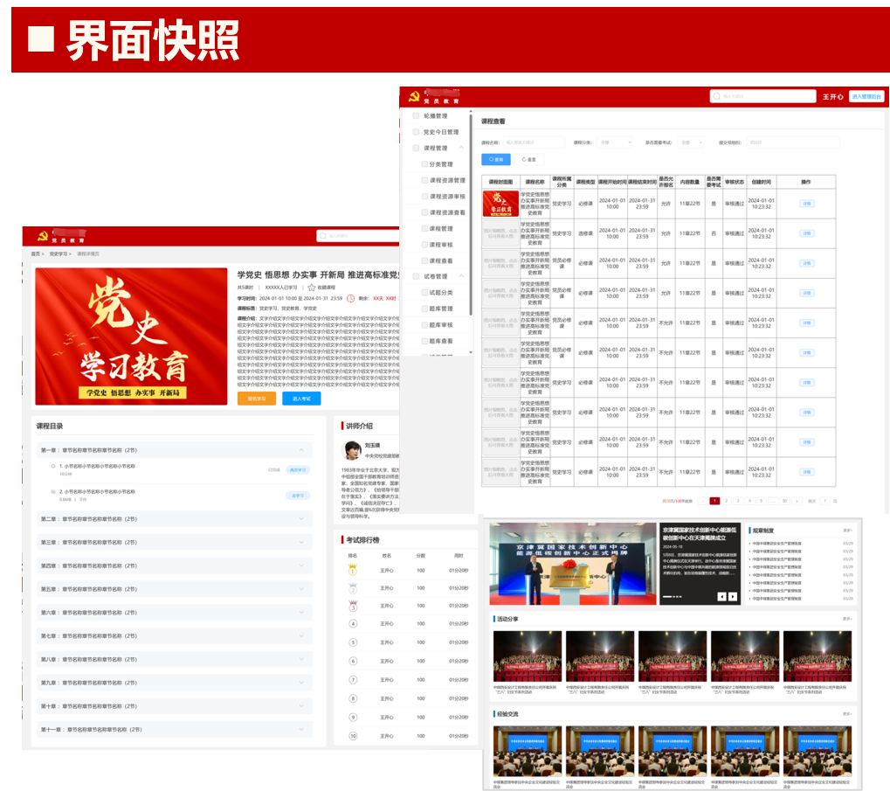Go to page 2 in table pagination
This screenshot has width=890, height=791.
[726, 501]
